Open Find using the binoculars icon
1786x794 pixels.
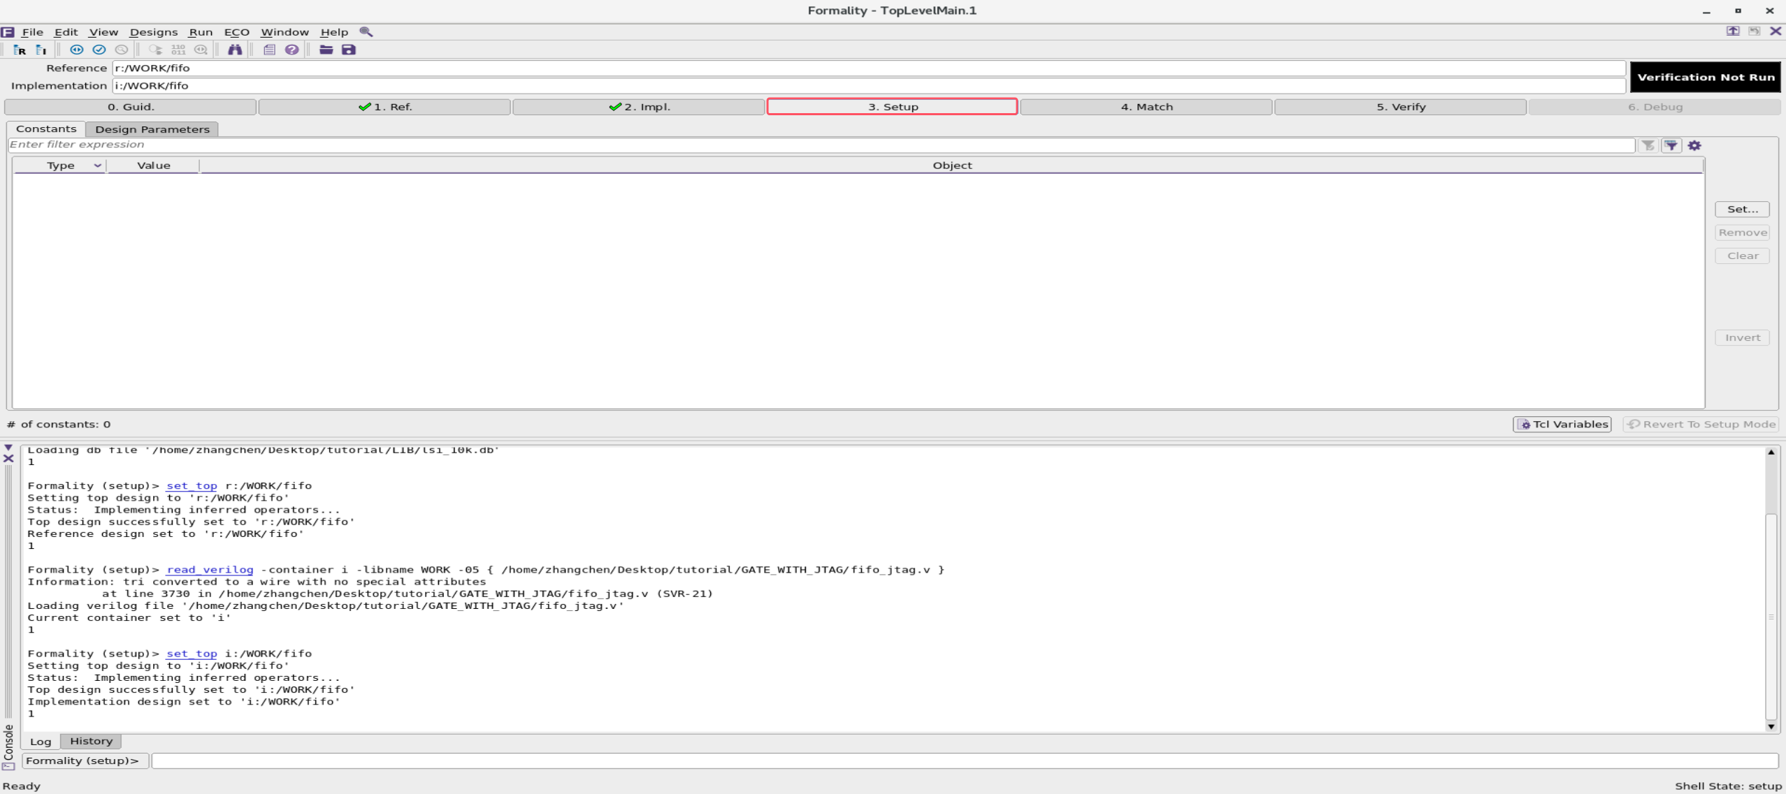236,50
